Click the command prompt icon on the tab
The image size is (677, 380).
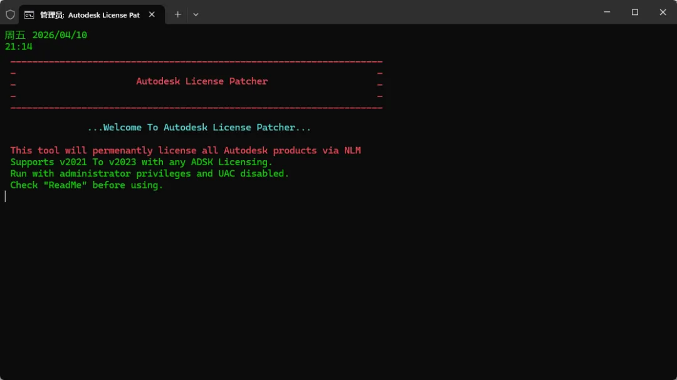pos(29,15)
